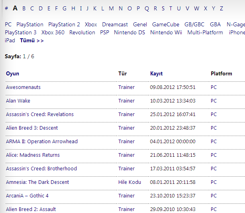
Task: Open Amnesia: The Dark Descent
Action: (37, 182)
